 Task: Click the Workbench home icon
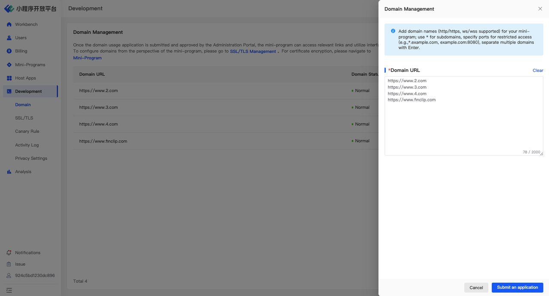point(9,24)
